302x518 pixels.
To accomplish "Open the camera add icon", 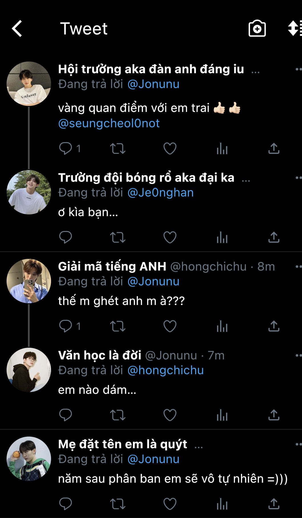I will 257,28.
